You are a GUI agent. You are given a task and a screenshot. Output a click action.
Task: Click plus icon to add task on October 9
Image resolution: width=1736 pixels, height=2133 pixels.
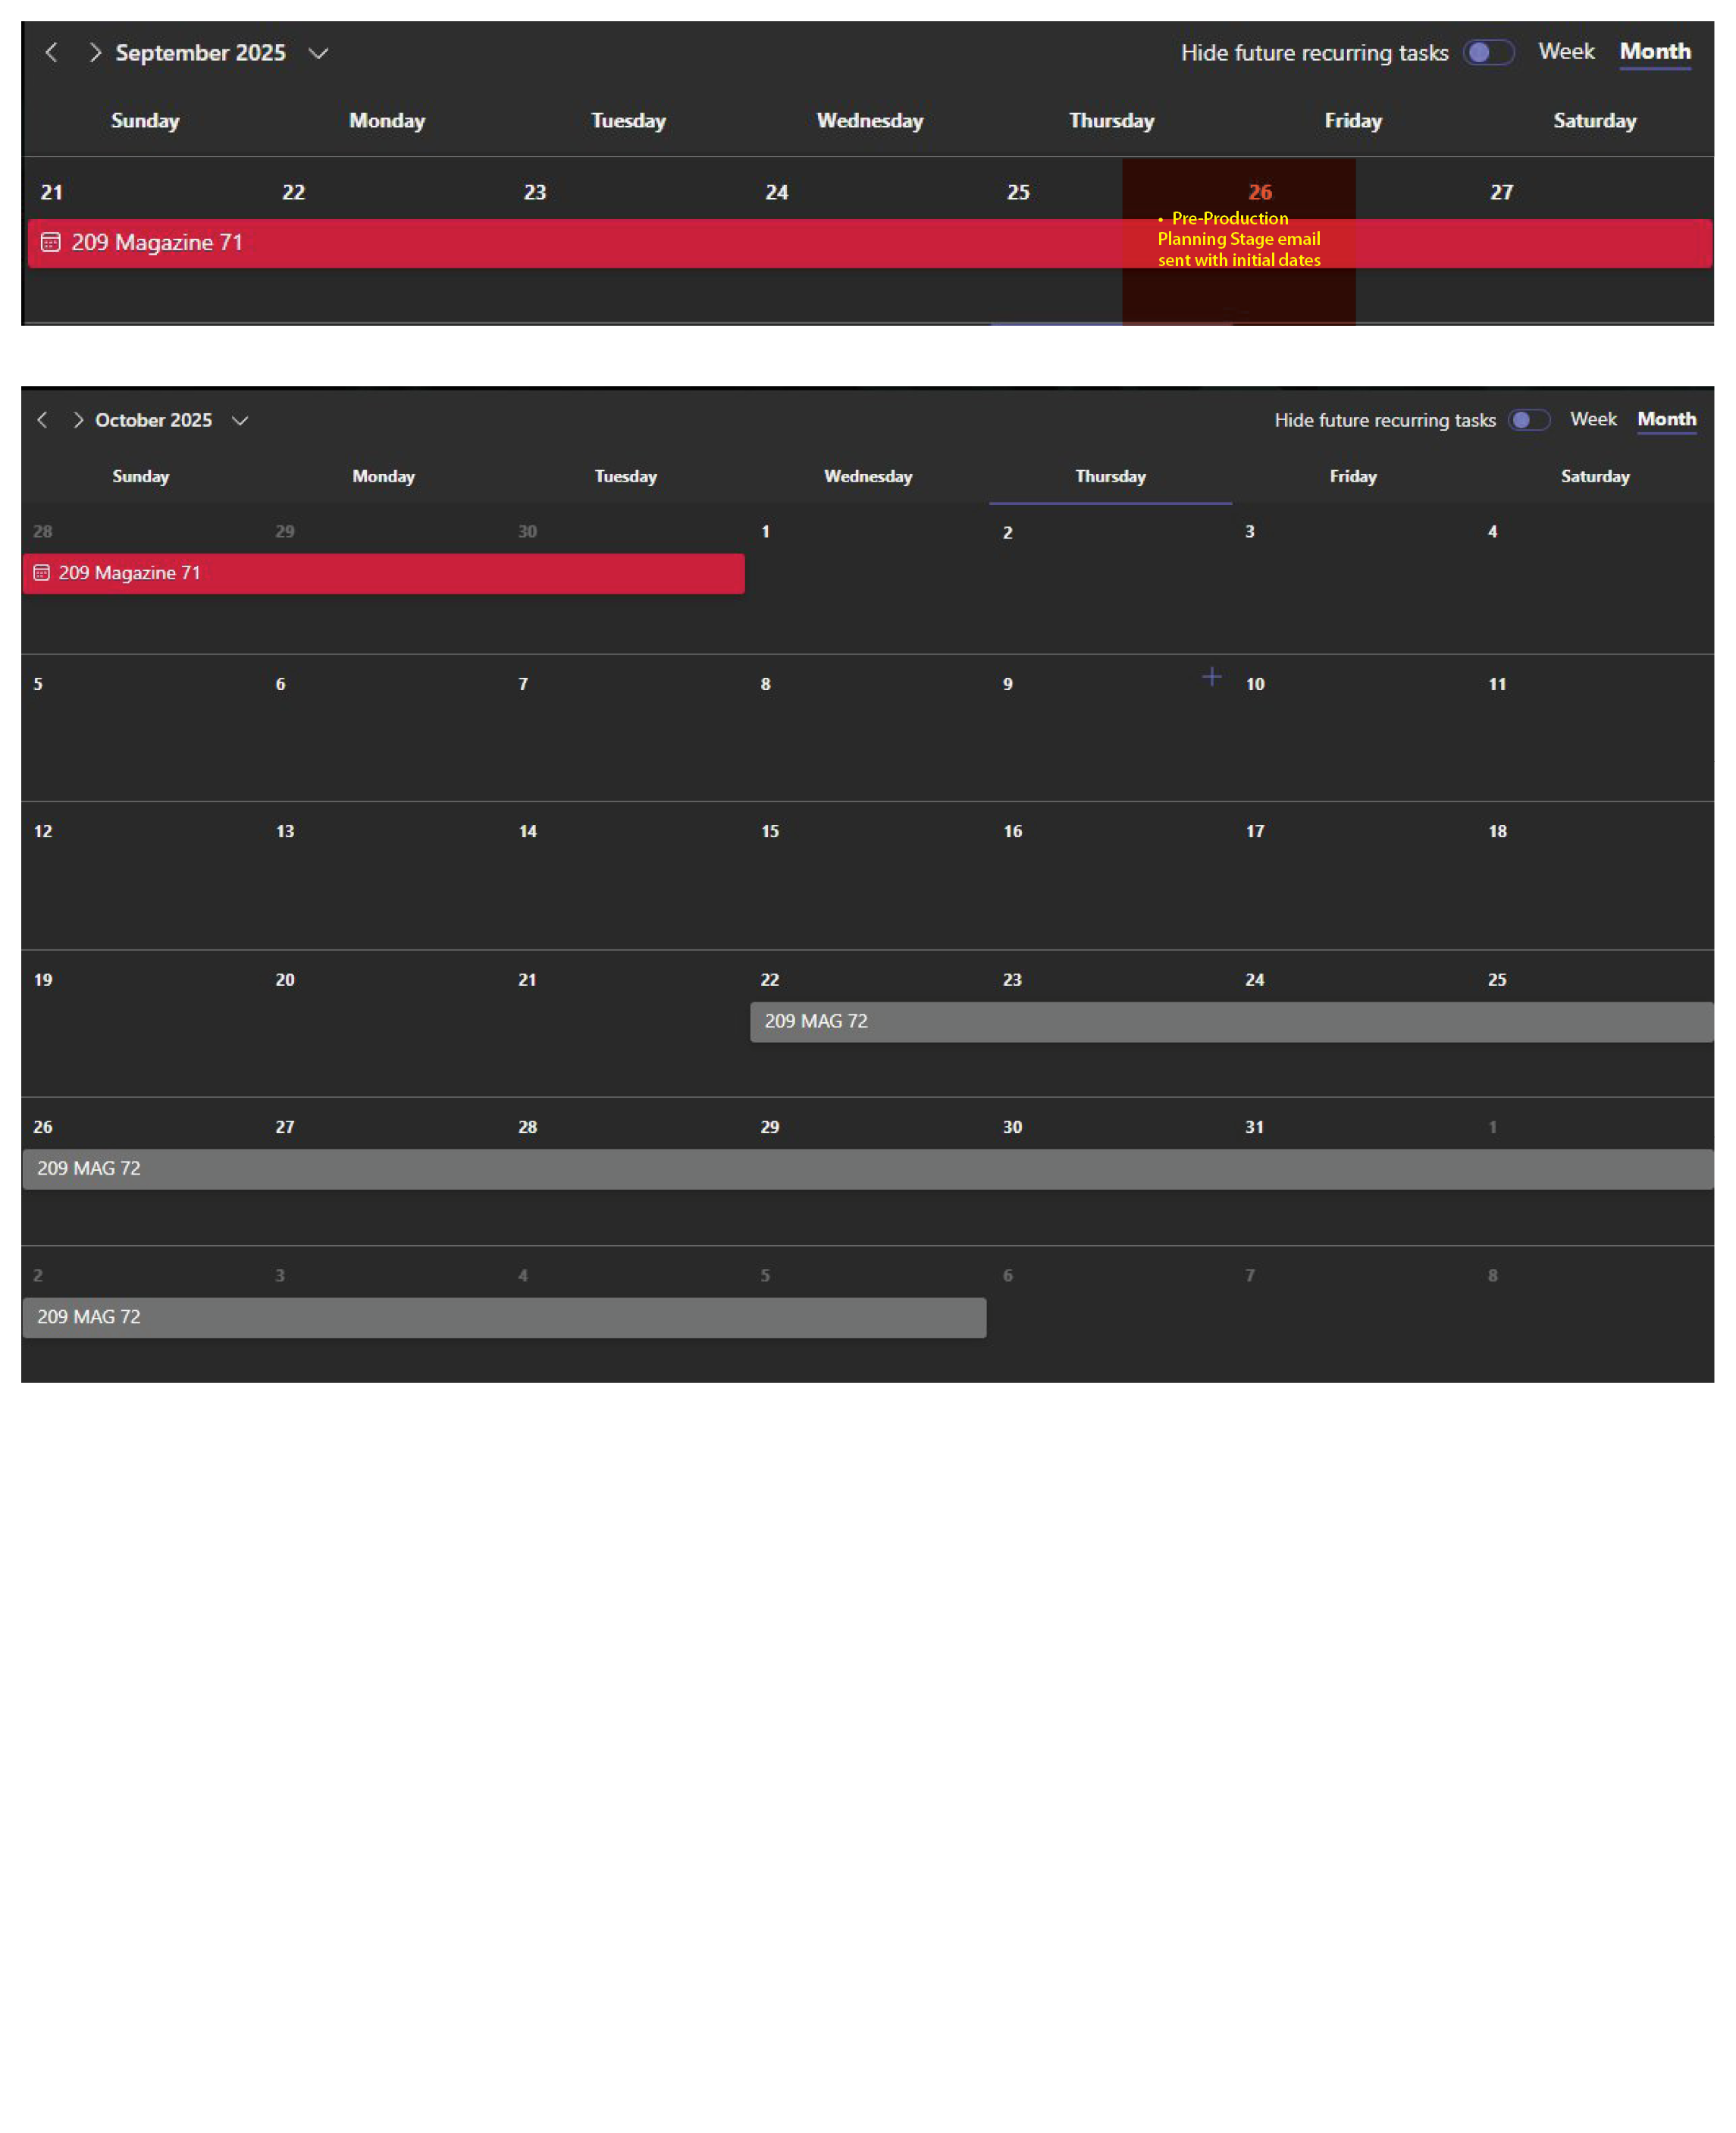pyautogui.click(x=1211, y=677)
